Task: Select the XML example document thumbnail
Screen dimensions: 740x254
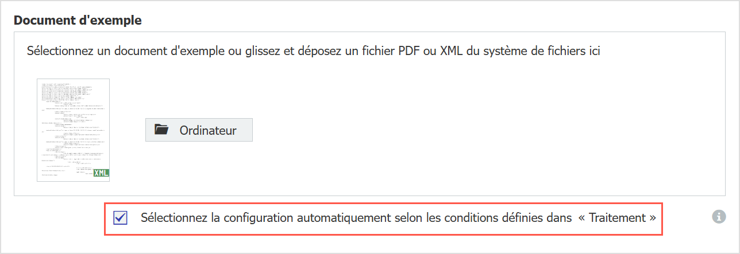Action: (73, 130)
